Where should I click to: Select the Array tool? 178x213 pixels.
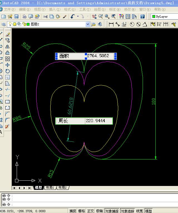[x=8, y=59]
